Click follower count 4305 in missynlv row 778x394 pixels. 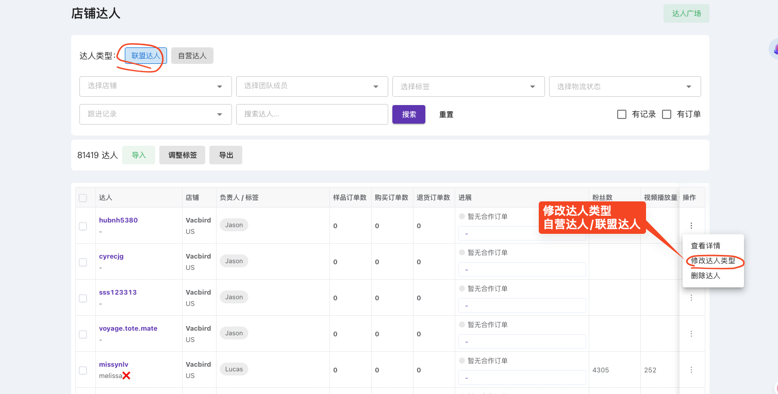click(601, 370)
